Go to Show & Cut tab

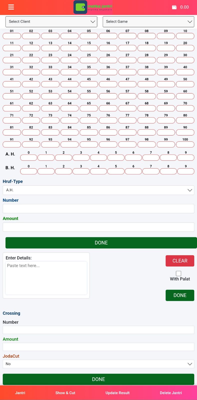[x=65, y=393]
